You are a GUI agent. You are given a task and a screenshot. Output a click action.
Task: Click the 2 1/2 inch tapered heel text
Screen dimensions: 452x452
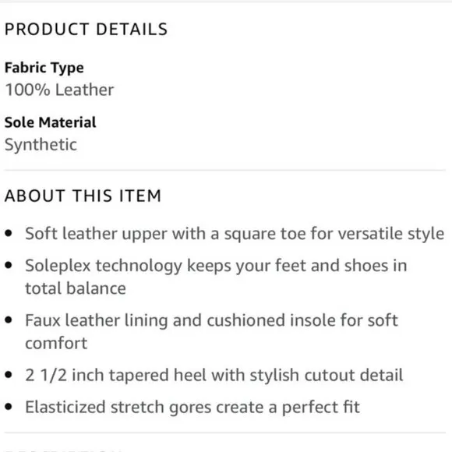coord(214,376)
